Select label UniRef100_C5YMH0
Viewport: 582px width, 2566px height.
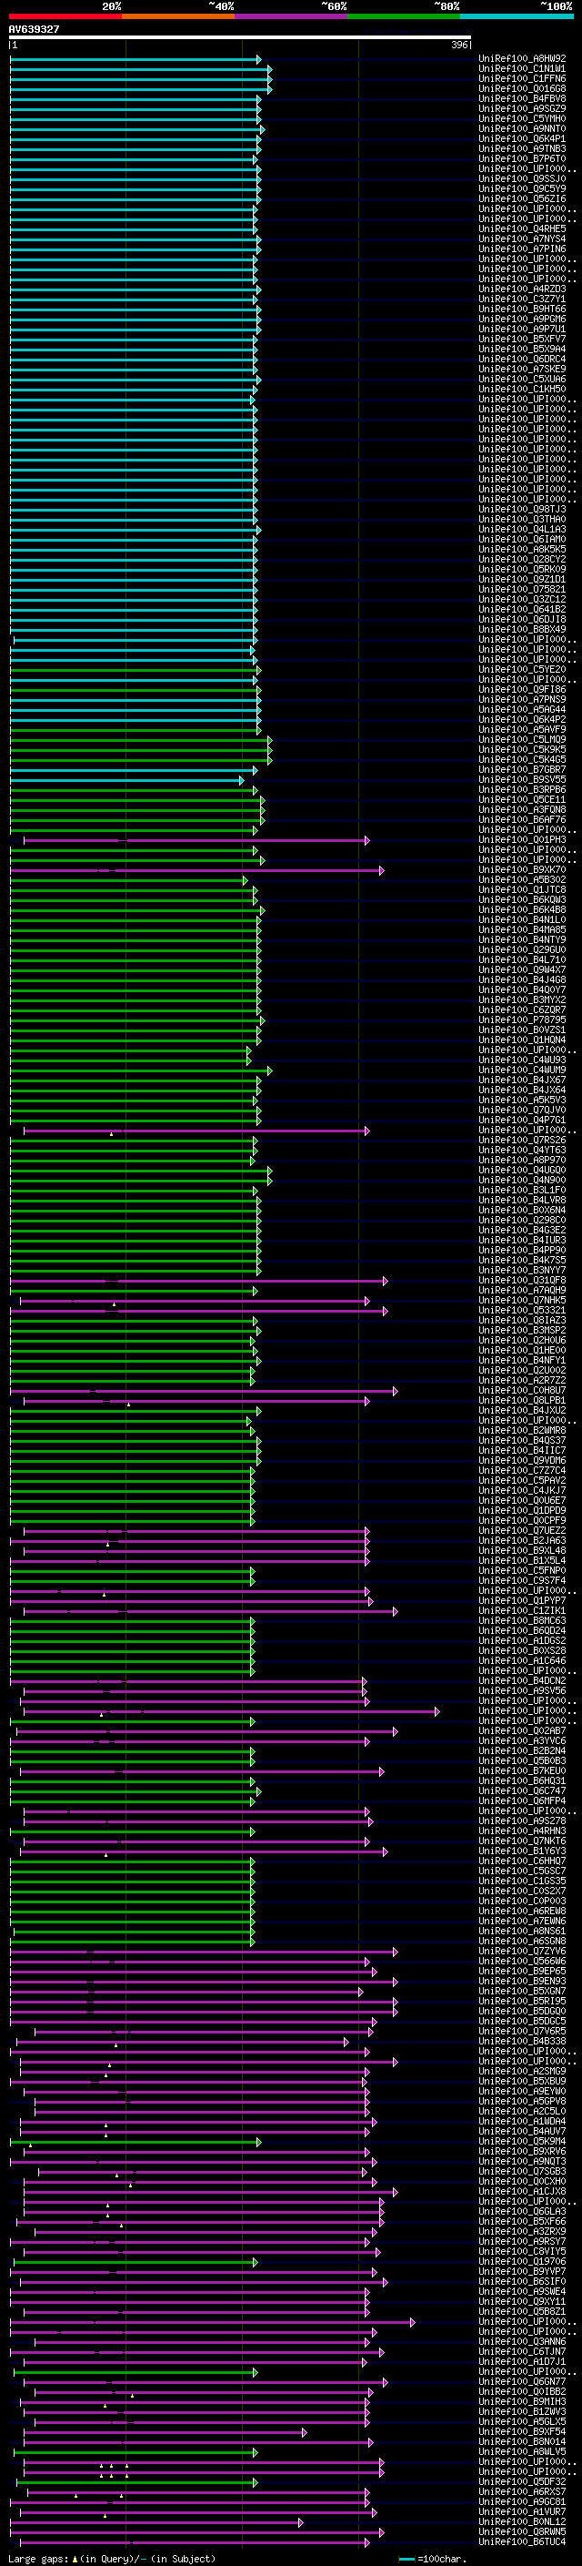click(522, 118)
